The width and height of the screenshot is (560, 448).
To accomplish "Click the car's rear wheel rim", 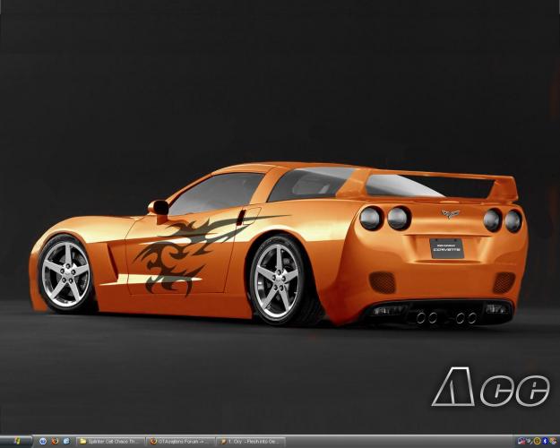I will pos(276,279).
